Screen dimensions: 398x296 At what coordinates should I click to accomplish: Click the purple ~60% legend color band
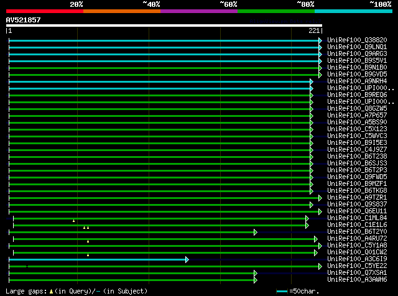coord(198,11)
